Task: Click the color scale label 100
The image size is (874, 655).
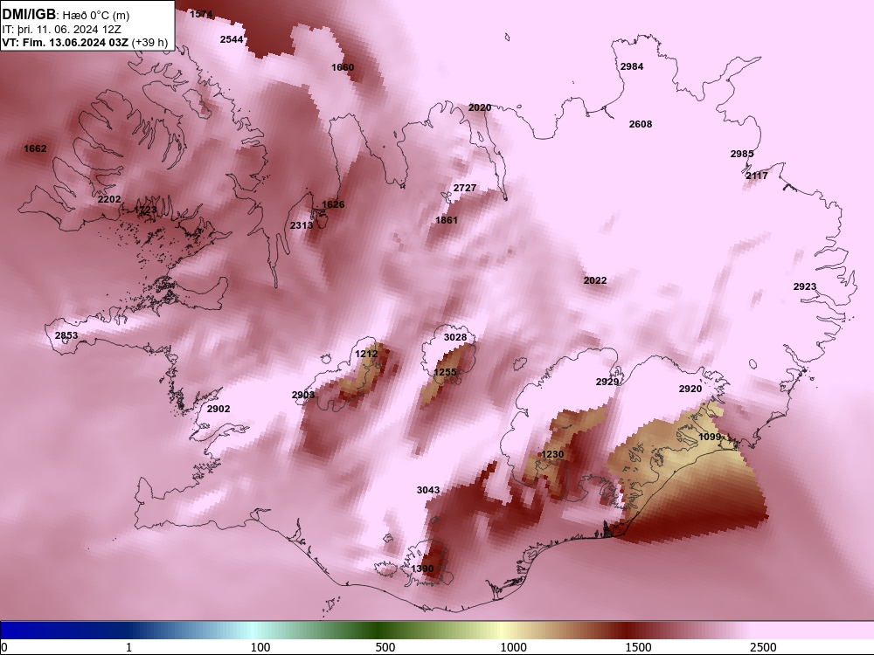Action: tap(260, 647)
